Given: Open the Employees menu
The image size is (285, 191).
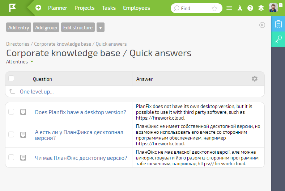Looking at the screenshot, I should (136, 8).
